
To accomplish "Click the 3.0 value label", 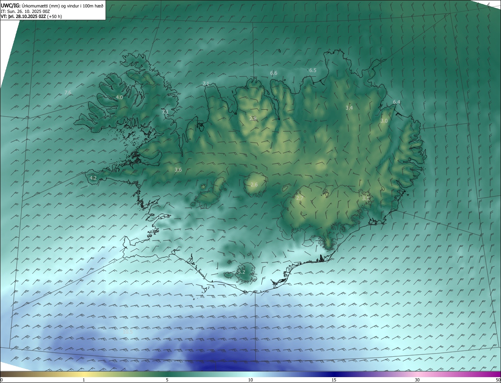I will click(x=384, y=121).
